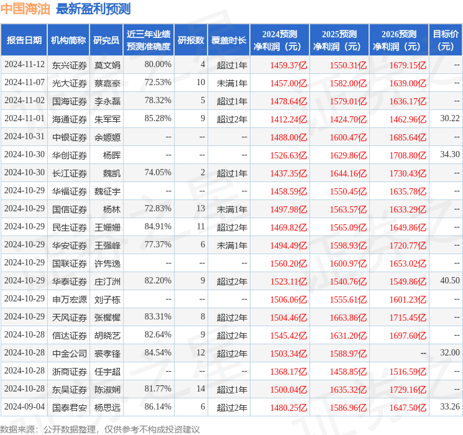Select the 2025预测净利润 column header
The image size is (463, 435).
coord(339,40)
